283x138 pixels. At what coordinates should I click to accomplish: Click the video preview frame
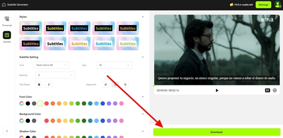tap(217, 50)
